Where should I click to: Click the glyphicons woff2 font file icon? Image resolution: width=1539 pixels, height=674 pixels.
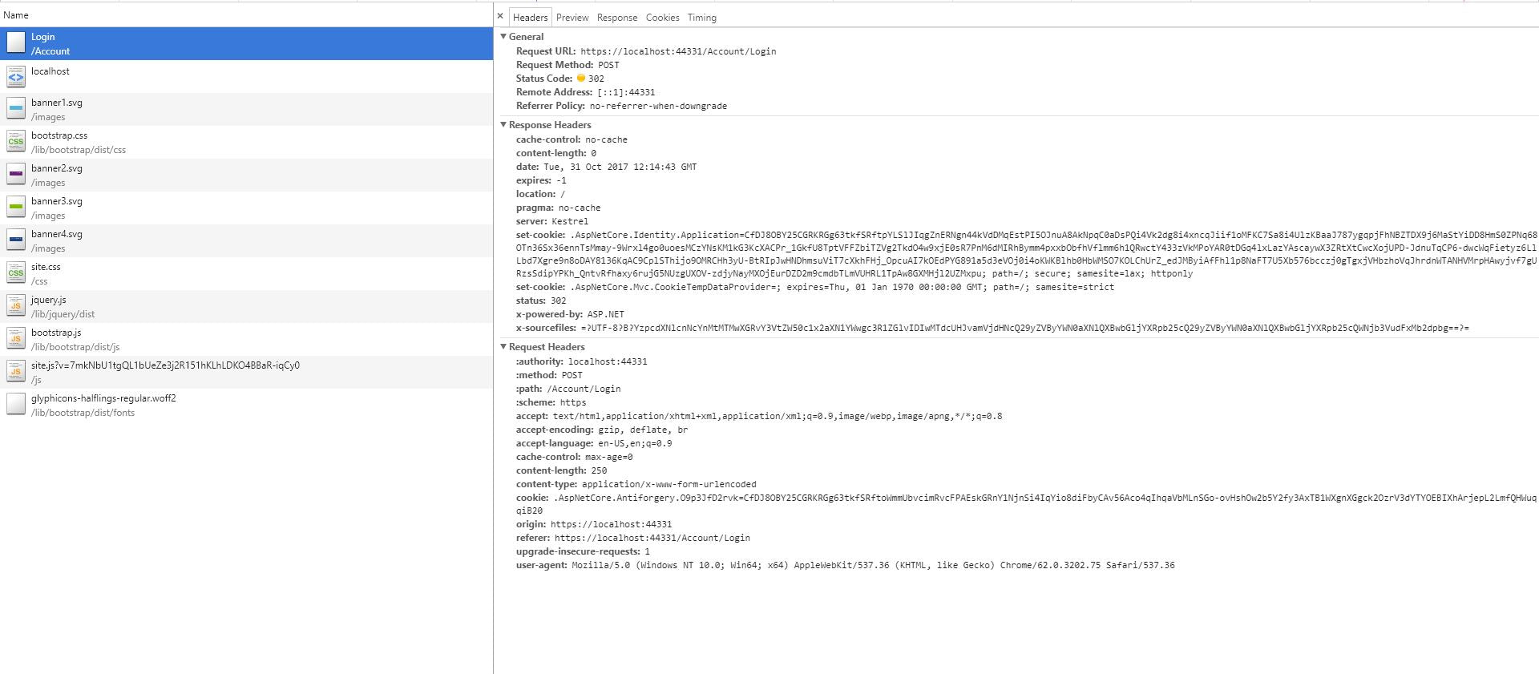point(15,405)
